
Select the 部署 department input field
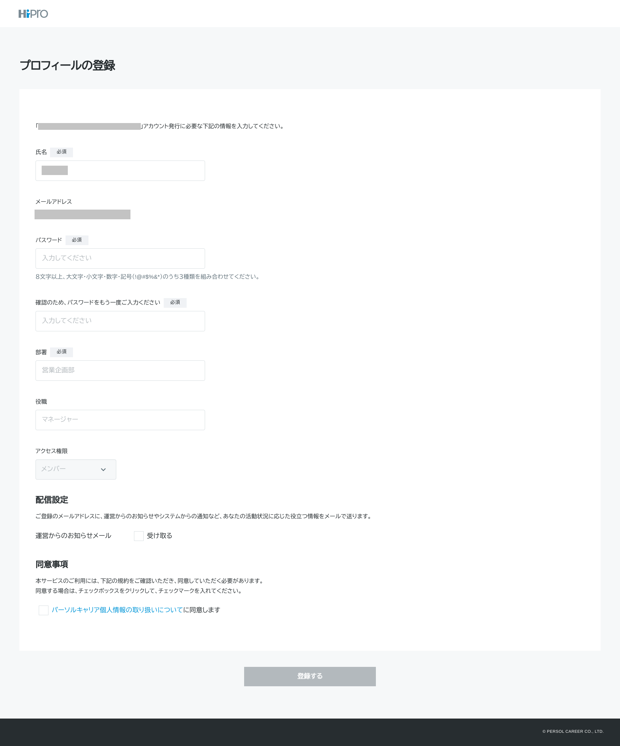click(x=120, y=370)
